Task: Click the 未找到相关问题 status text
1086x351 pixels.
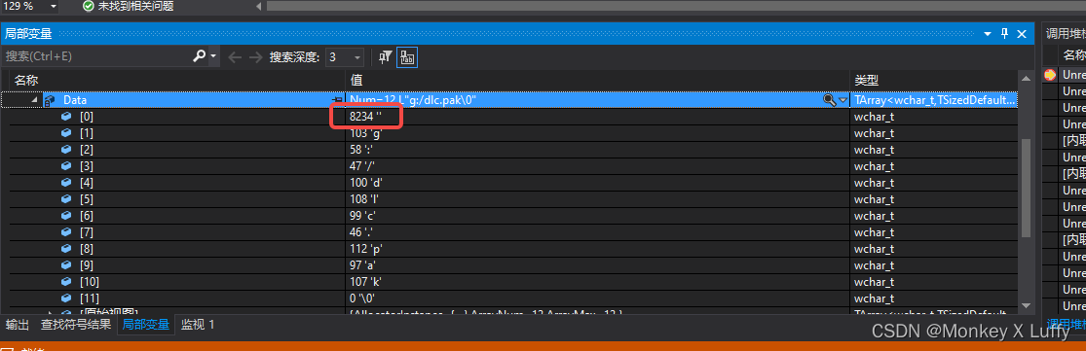Action: 135,6
